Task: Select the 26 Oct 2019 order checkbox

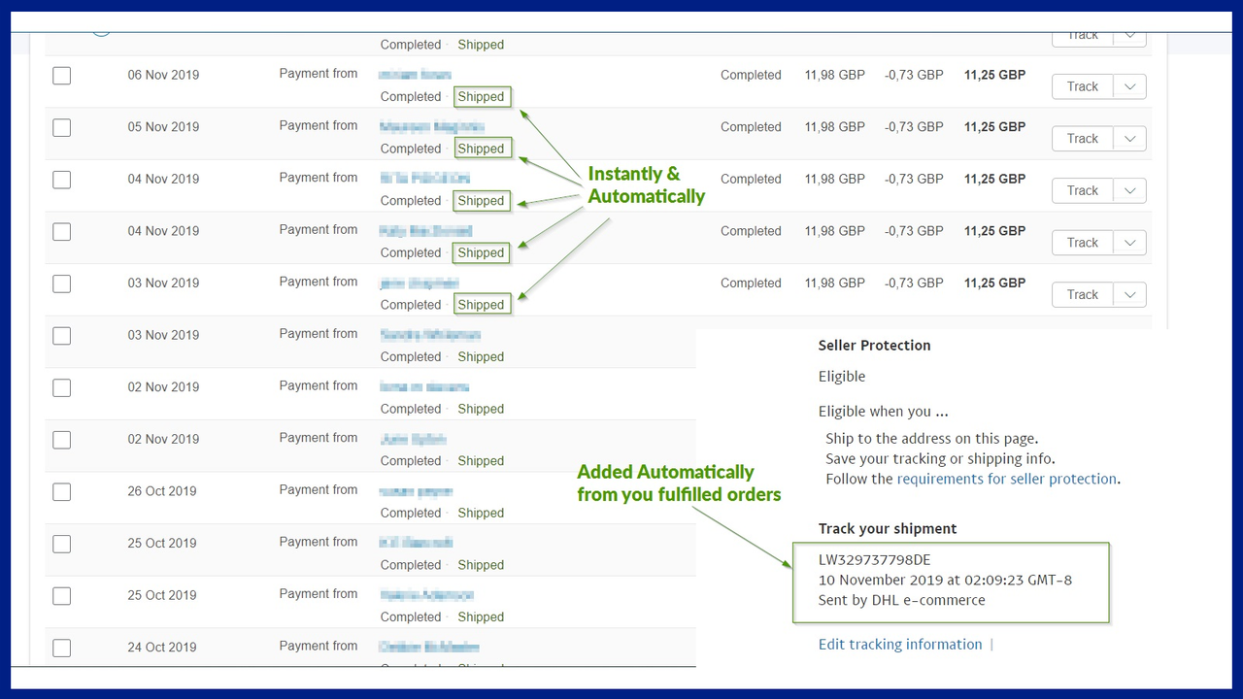Action: 61,491
